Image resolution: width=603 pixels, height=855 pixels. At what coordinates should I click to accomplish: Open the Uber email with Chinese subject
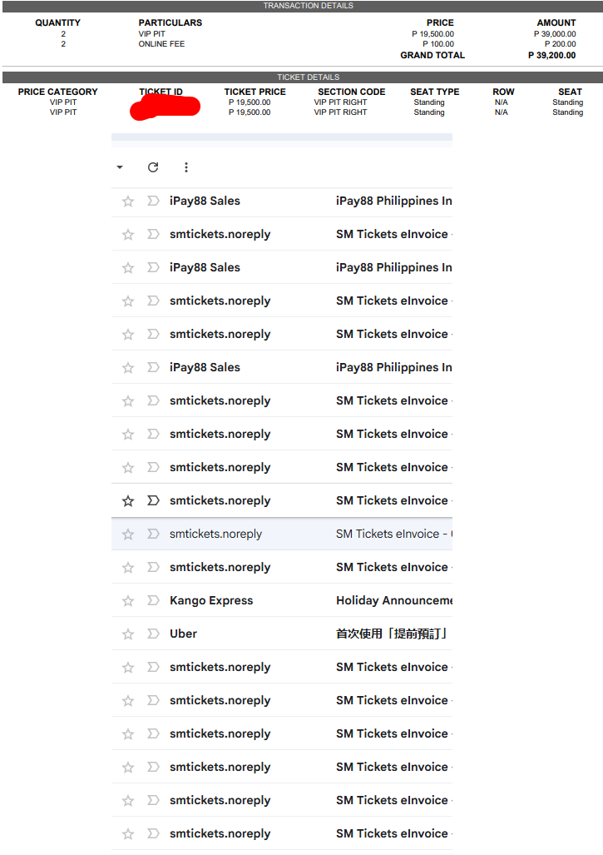click(x=391, y=634)
